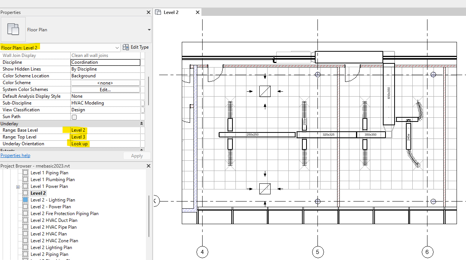Screen dimensions: 466x260
Task: Click the Apply button
Action: 137,155
